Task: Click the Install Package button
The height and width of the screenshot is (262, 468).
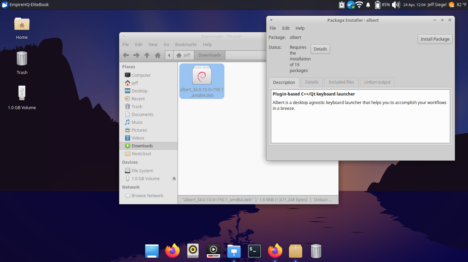Action: [435, 39]
